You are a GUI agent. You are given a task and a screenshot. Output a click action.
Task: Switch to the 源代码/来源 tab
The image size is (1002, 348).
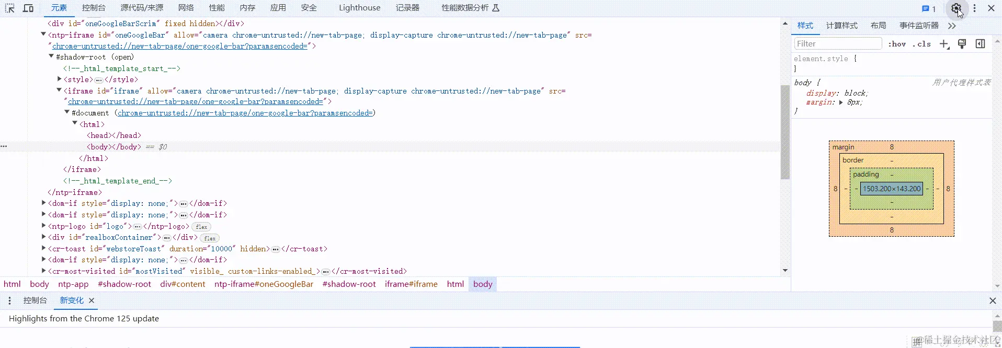click(x=142, y=8)
